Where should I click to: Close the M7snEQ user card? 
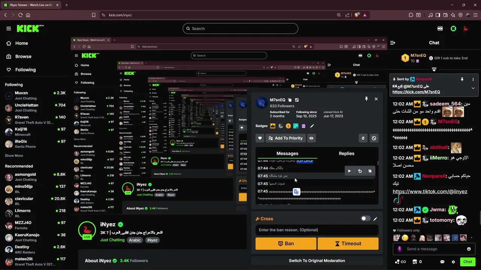pyautogui.click(x=376, y=99)
